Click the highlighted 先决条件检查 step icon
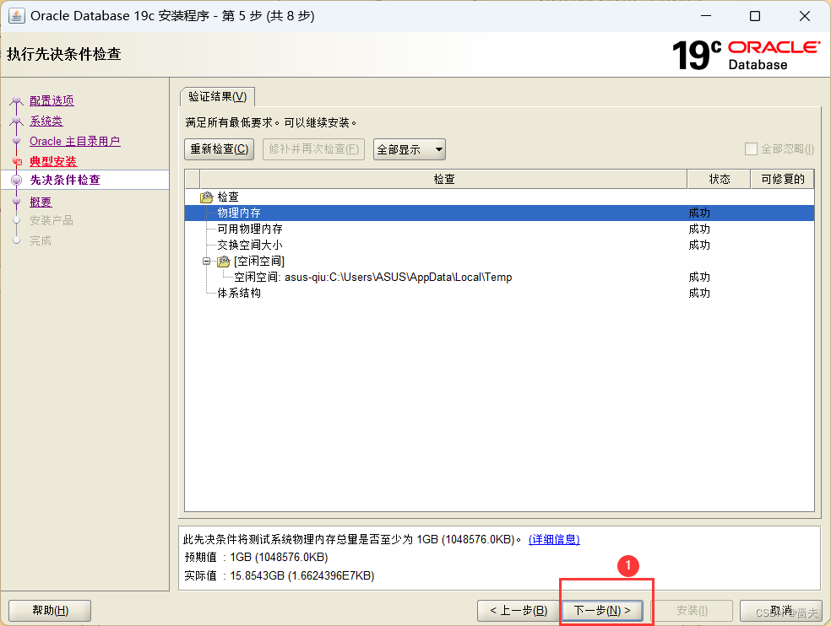The width and height of the screenshot is (831, 626). [x=16, y=179]
